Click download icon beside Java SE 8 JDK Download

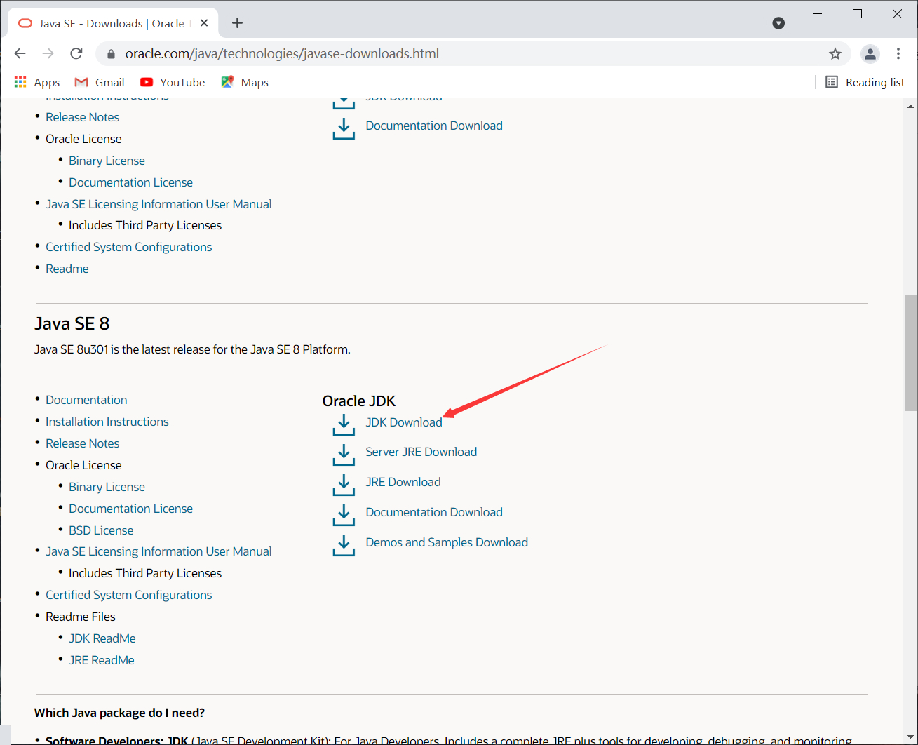pyautogui.click(x=344, y=425)
